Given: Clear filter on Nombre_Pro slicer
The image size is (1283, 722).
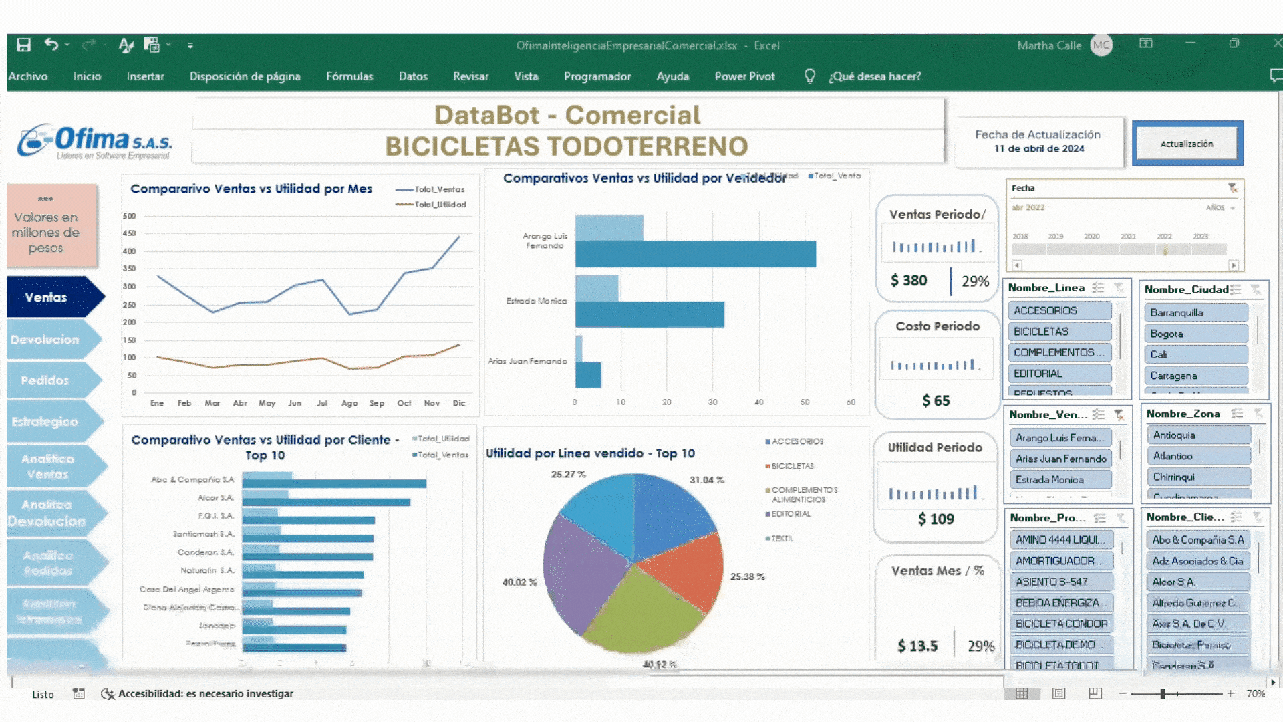Looking at the screenshot, I should click(1121, 518).
